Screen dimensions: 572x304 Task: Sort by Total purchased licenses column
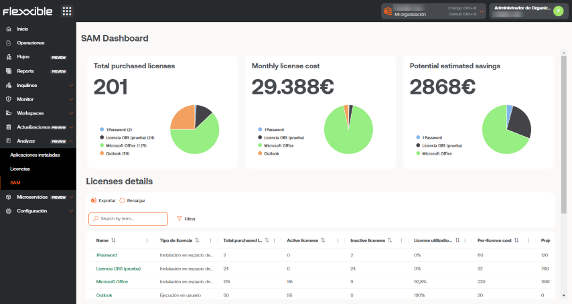click(267, 240)
